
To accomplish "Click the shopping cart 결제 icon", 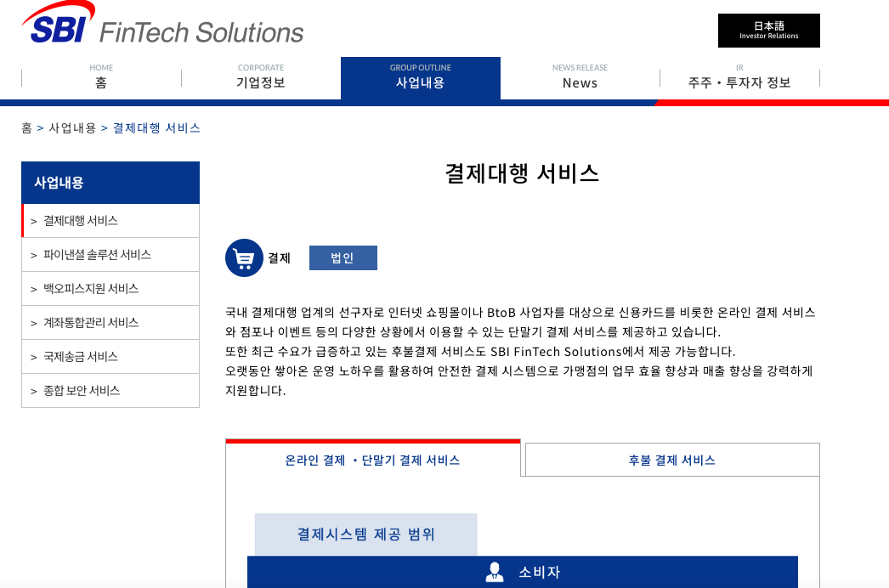I will [x=244, y=258].
